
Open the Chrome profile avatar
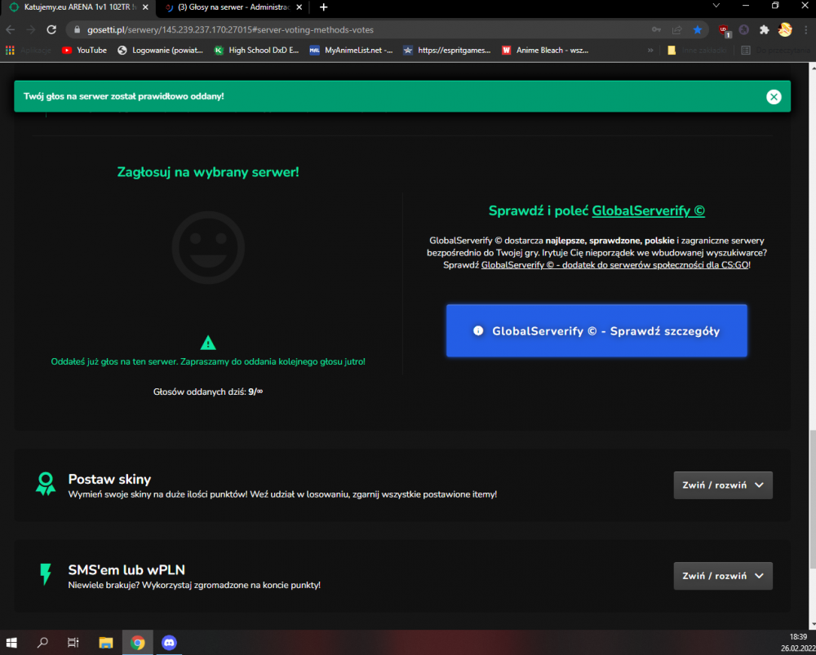(785, 29)
